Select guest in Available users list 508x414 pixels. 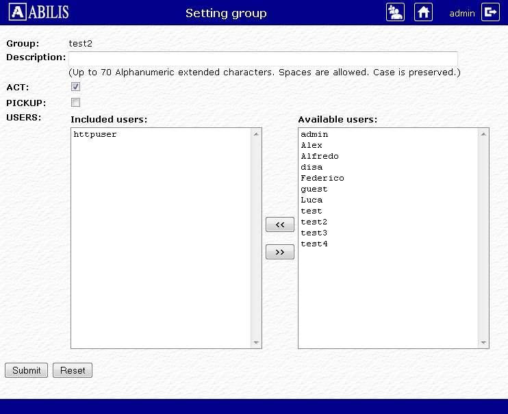(x=314, y=190)
